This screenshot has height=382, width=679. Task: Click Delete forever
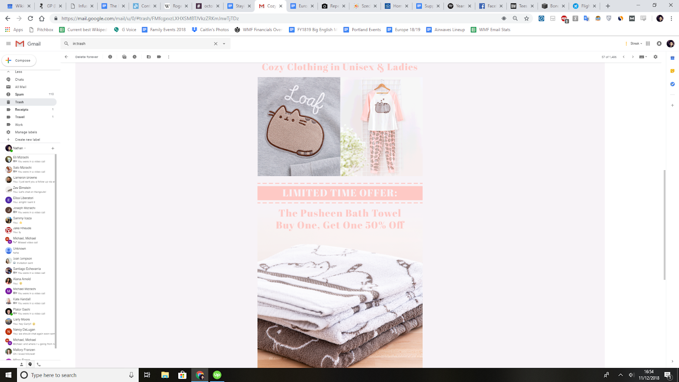87,57
